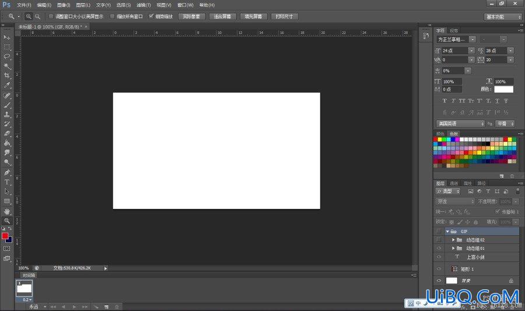Click the 填充屏幕 button
This screenshot has height=311, width=525.
click(x=254, y=16)
